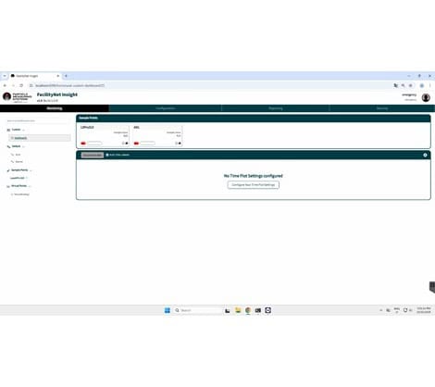Image resolution: width=435 pixels, height=387 pixels.
Task: Close the current browser tab
Action: point(57,76)
